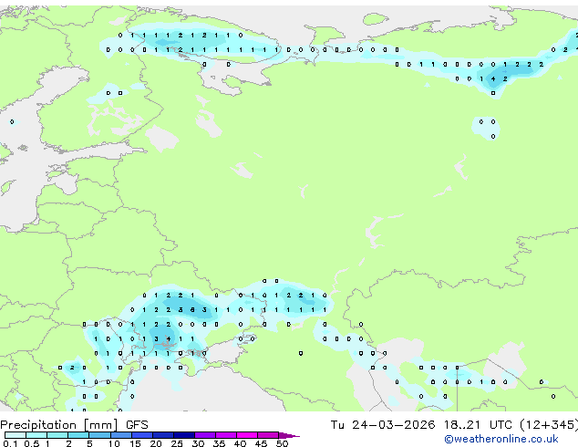Select the 25–30 mm legend color swatch
The height and width of the screenshot is (447, 578).
click(184, 435)
